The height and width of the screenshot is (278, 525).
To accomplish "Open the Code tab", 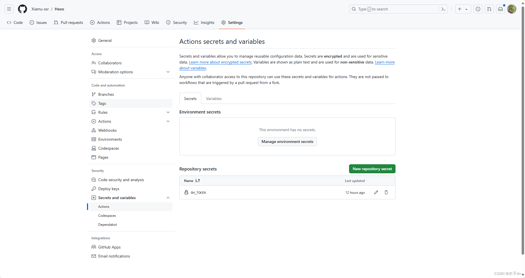I will pyautogui.click(x=15, y=22).
